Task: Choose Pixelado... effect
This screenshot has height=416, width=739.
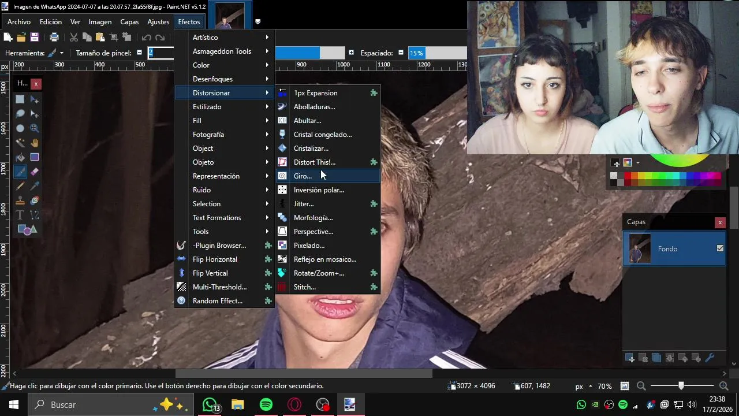Action: pos(328,246)
